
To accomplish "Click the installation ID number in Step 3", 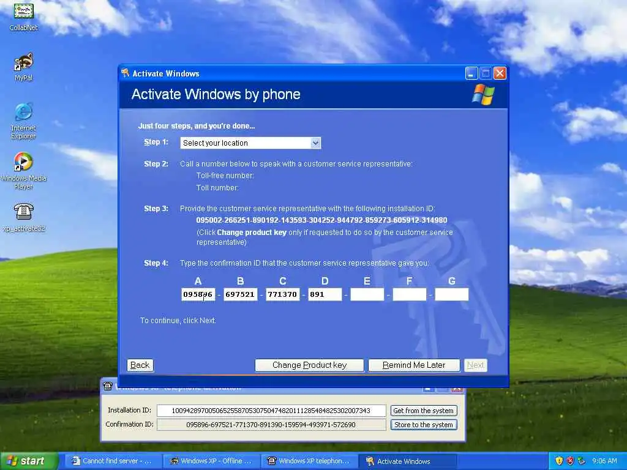I will click(321, 220).
